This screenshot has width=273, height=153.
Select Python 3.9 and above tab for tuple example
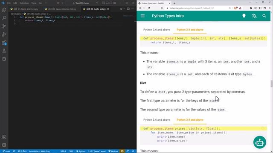[x=190, y=30]
